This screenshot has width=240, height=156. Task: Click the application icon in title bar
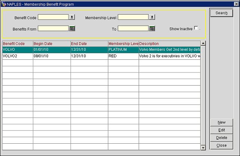click(x=4, y=4)
